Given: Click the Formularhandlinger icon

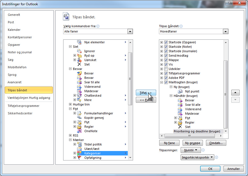Looking at the screenshot, I should point(79,113).
